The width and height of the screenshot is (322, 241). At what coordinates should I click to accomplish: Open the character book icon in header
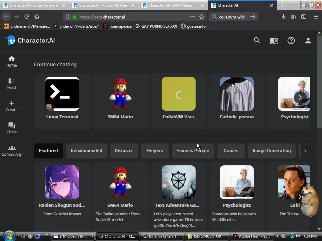pyautogui.click(x=274, y=40)
